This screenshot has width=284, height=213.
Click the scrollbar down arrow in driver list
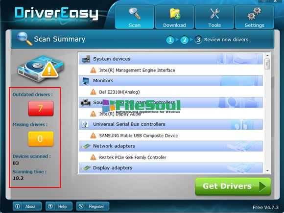tap(267, 170)
